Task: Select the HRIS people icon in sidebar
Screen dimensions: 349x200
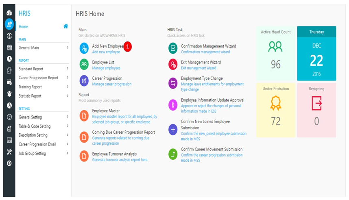Action: click(9, 24)
